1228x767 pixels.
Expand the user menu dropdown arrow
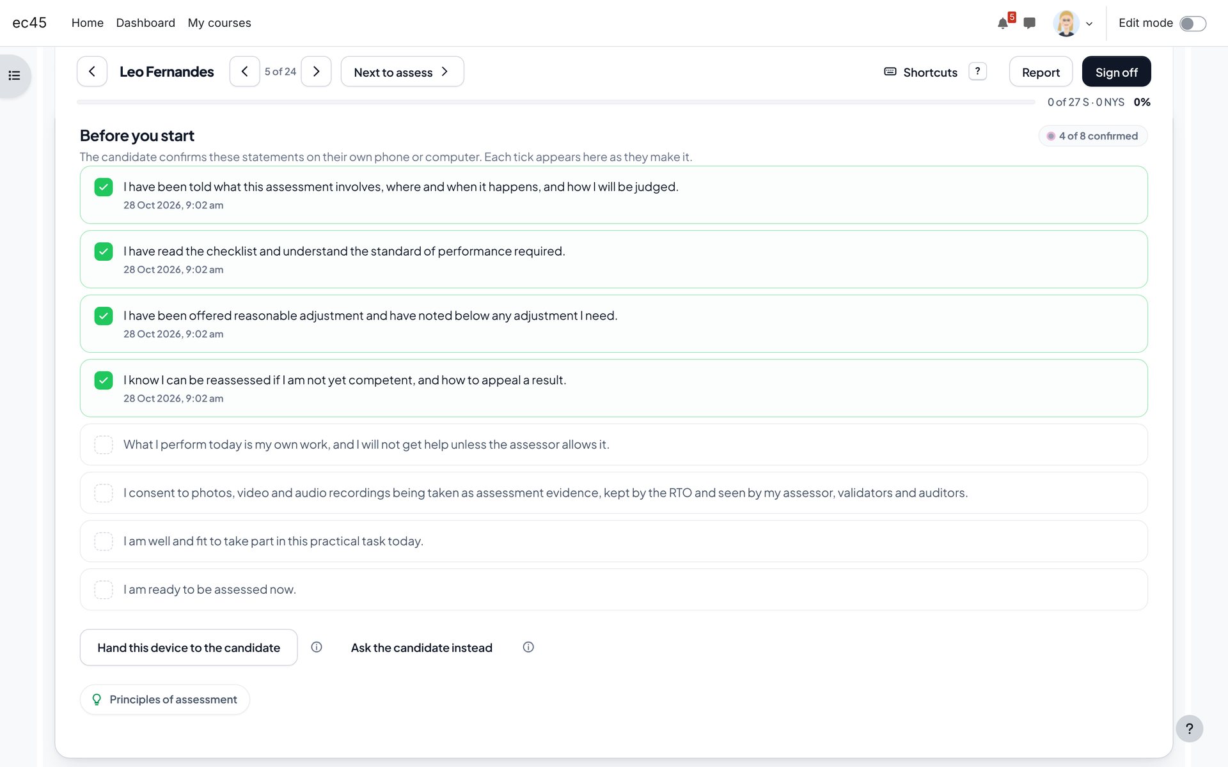1089,24
